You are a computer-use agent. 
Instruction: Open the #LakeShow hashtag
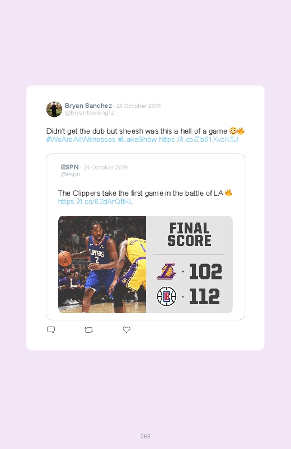[x=137, y=139]
